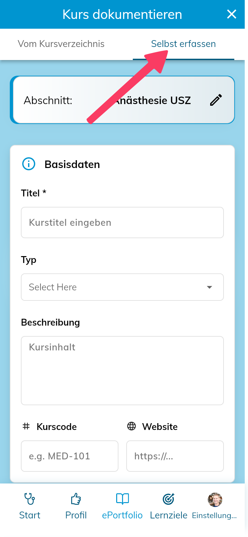Viewport: 248px width, 537px height.
Task: Tap the Lernziele label in navigation
Action: point(169,515)
